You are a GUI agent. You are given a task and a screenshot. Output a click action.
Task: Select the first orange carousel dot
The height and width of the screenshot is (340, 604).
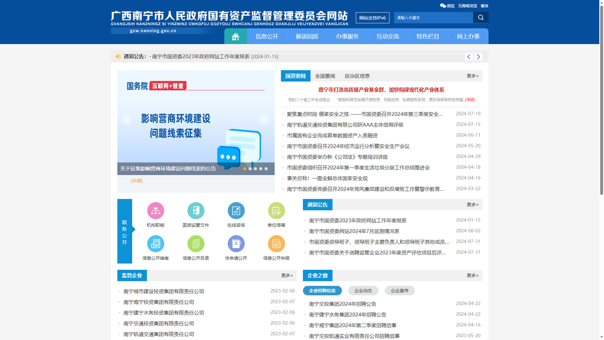point(245,169)
